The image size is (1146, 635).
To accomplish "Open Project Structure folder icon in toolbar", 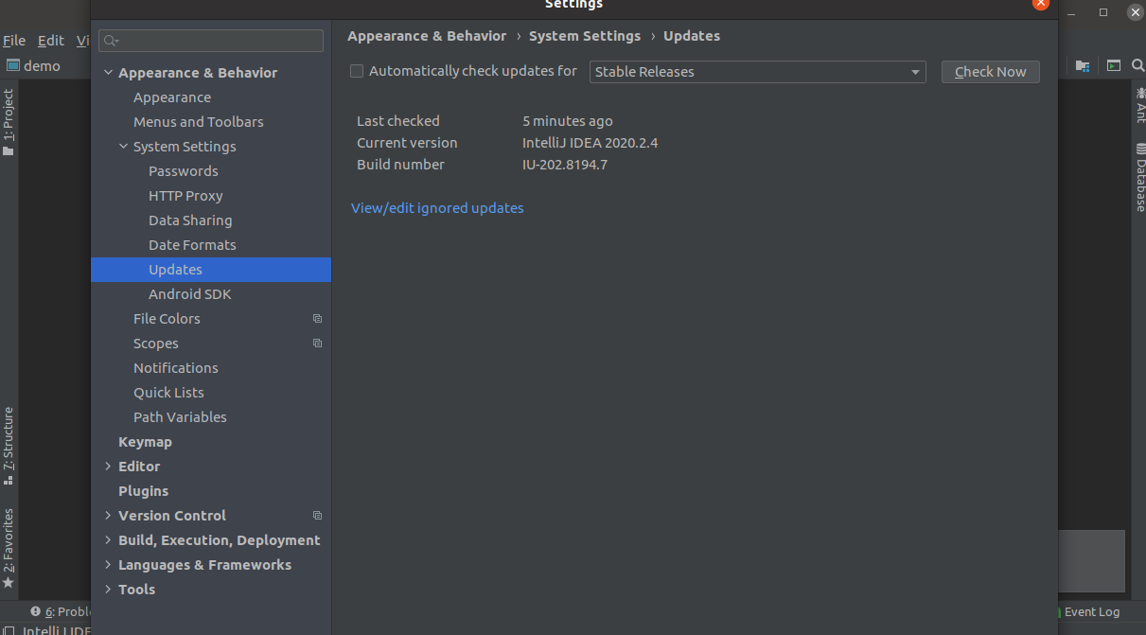I will [1083, 66].
